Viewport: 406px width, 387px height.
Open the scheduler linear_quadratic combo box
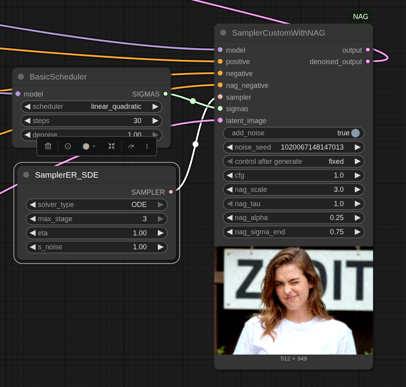coord(91,107)
